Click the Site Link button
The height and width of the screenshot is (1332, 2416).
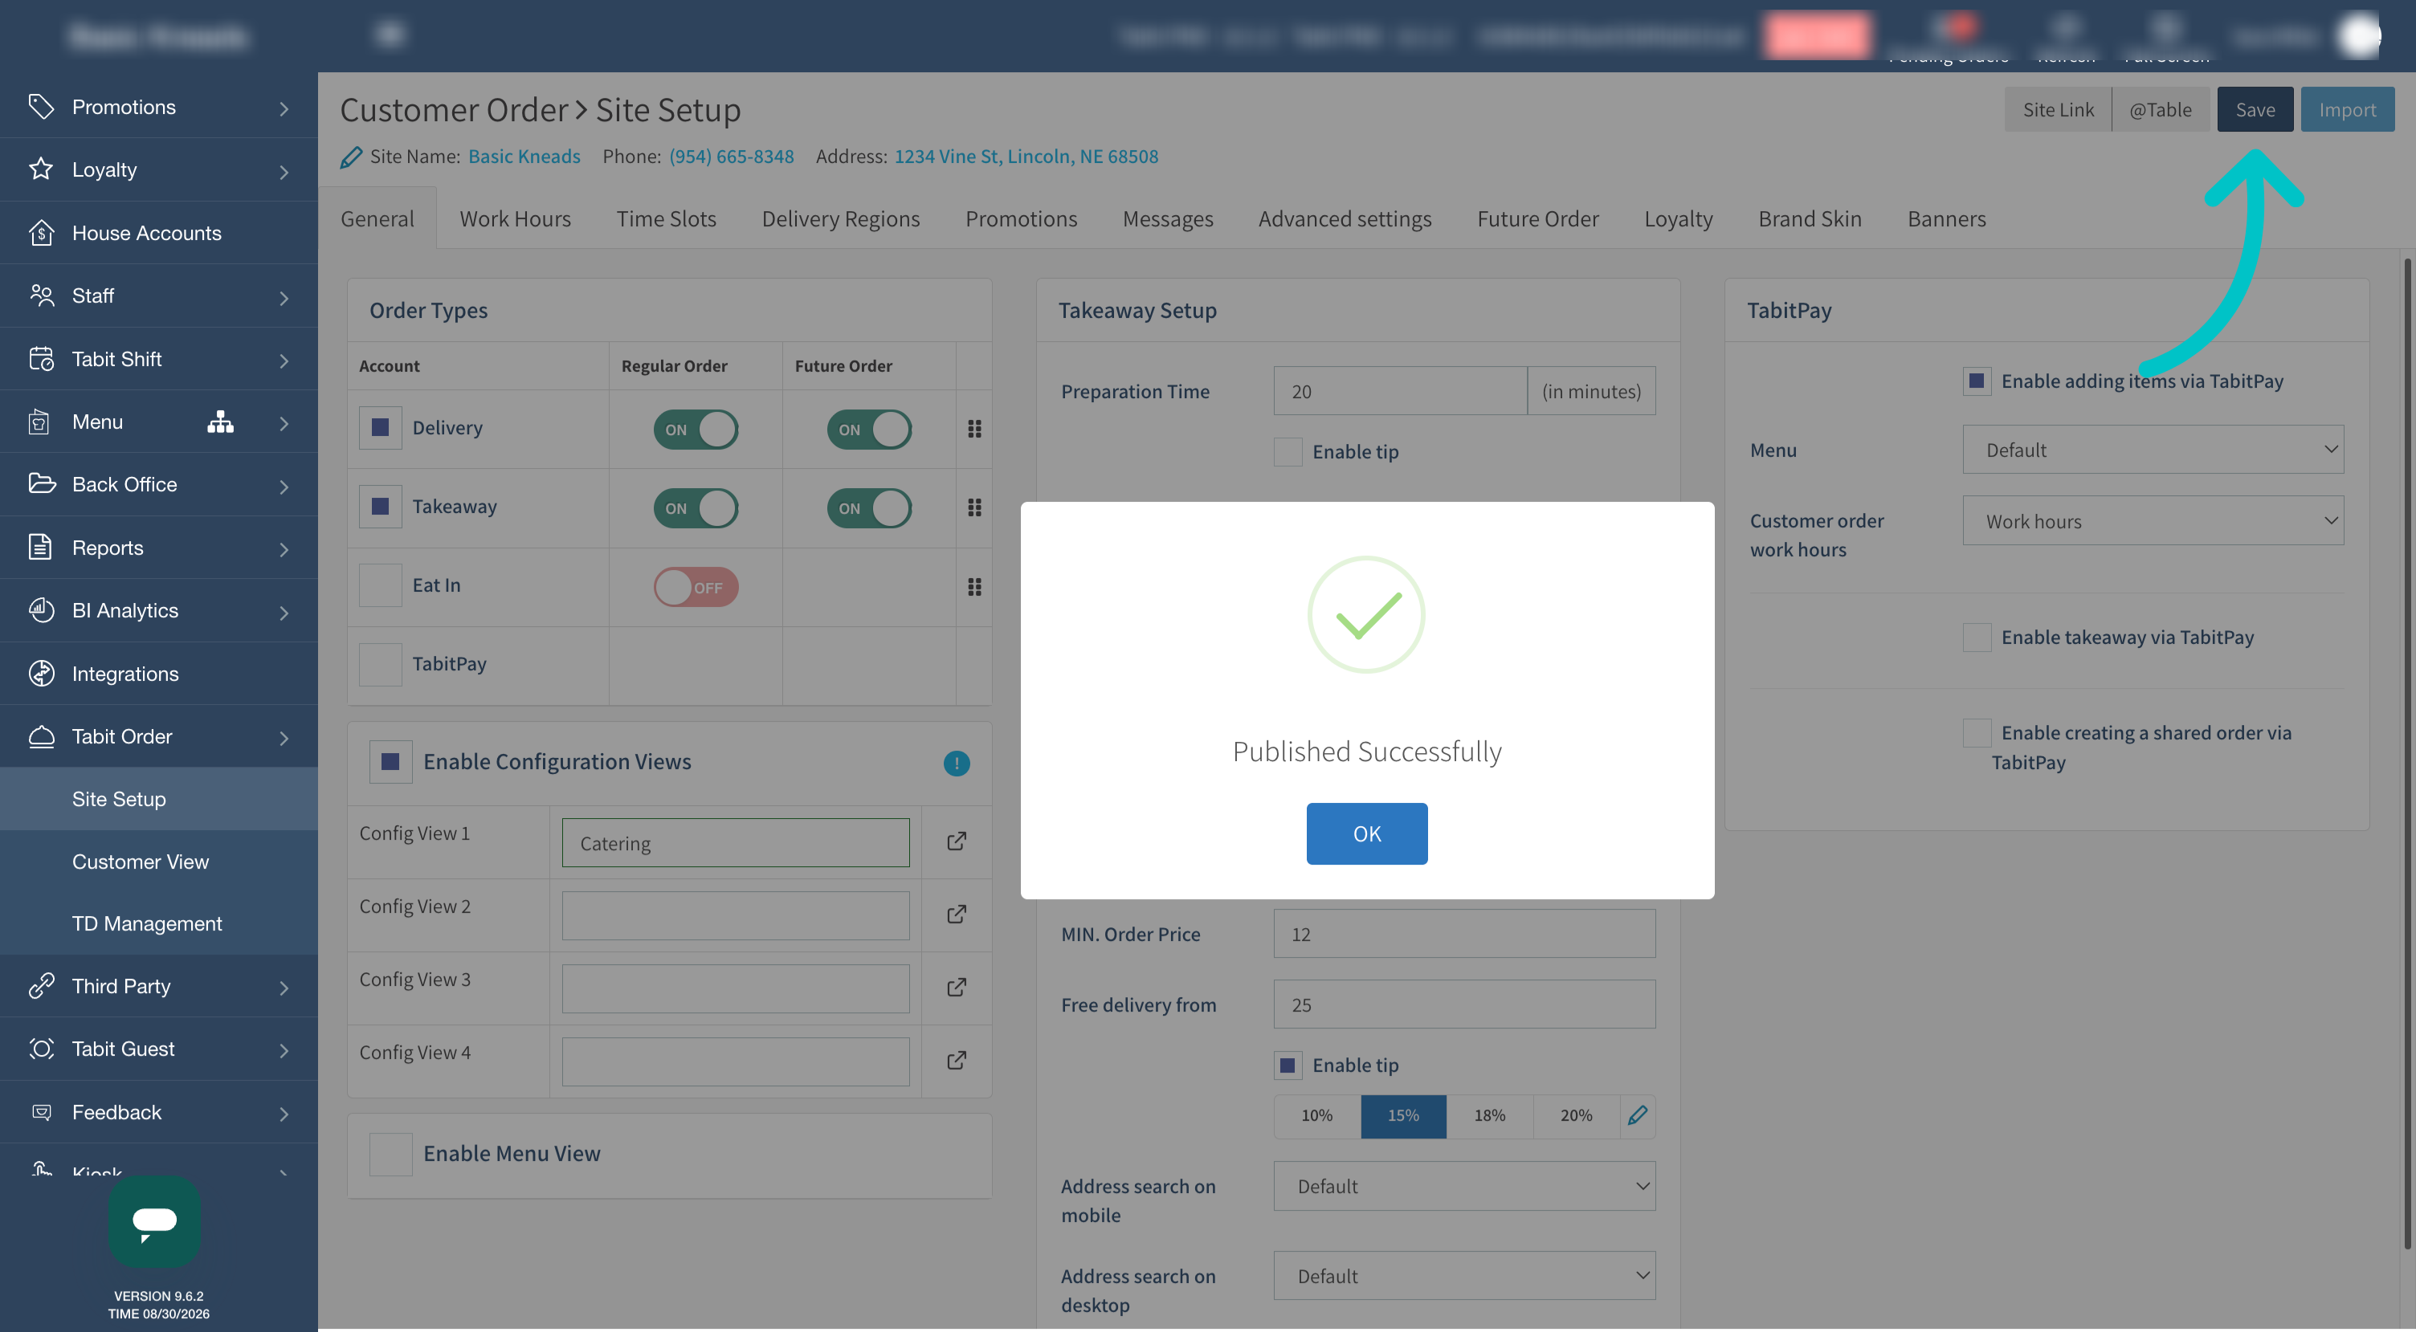[x=2058, y=110]
